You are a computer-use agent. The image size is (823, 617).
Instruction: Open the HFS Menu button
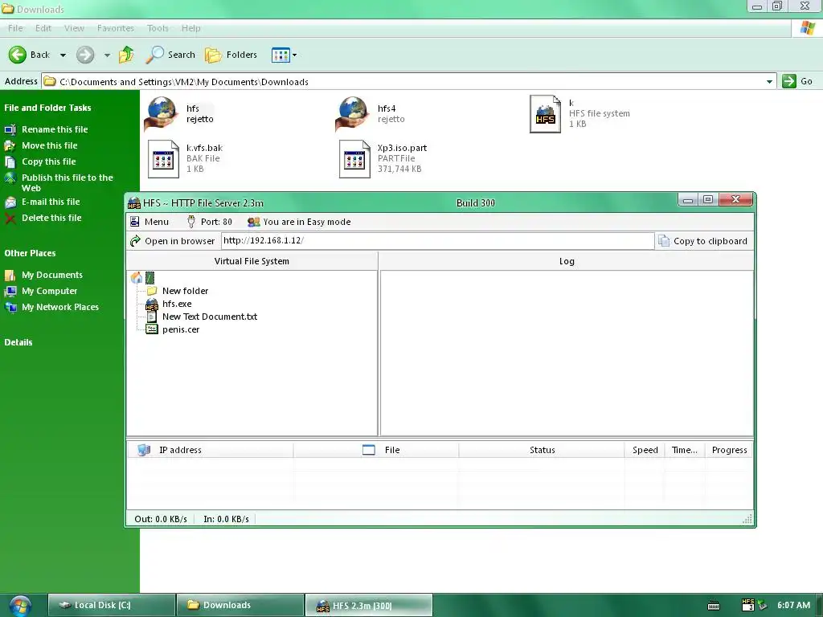(149, 222)
